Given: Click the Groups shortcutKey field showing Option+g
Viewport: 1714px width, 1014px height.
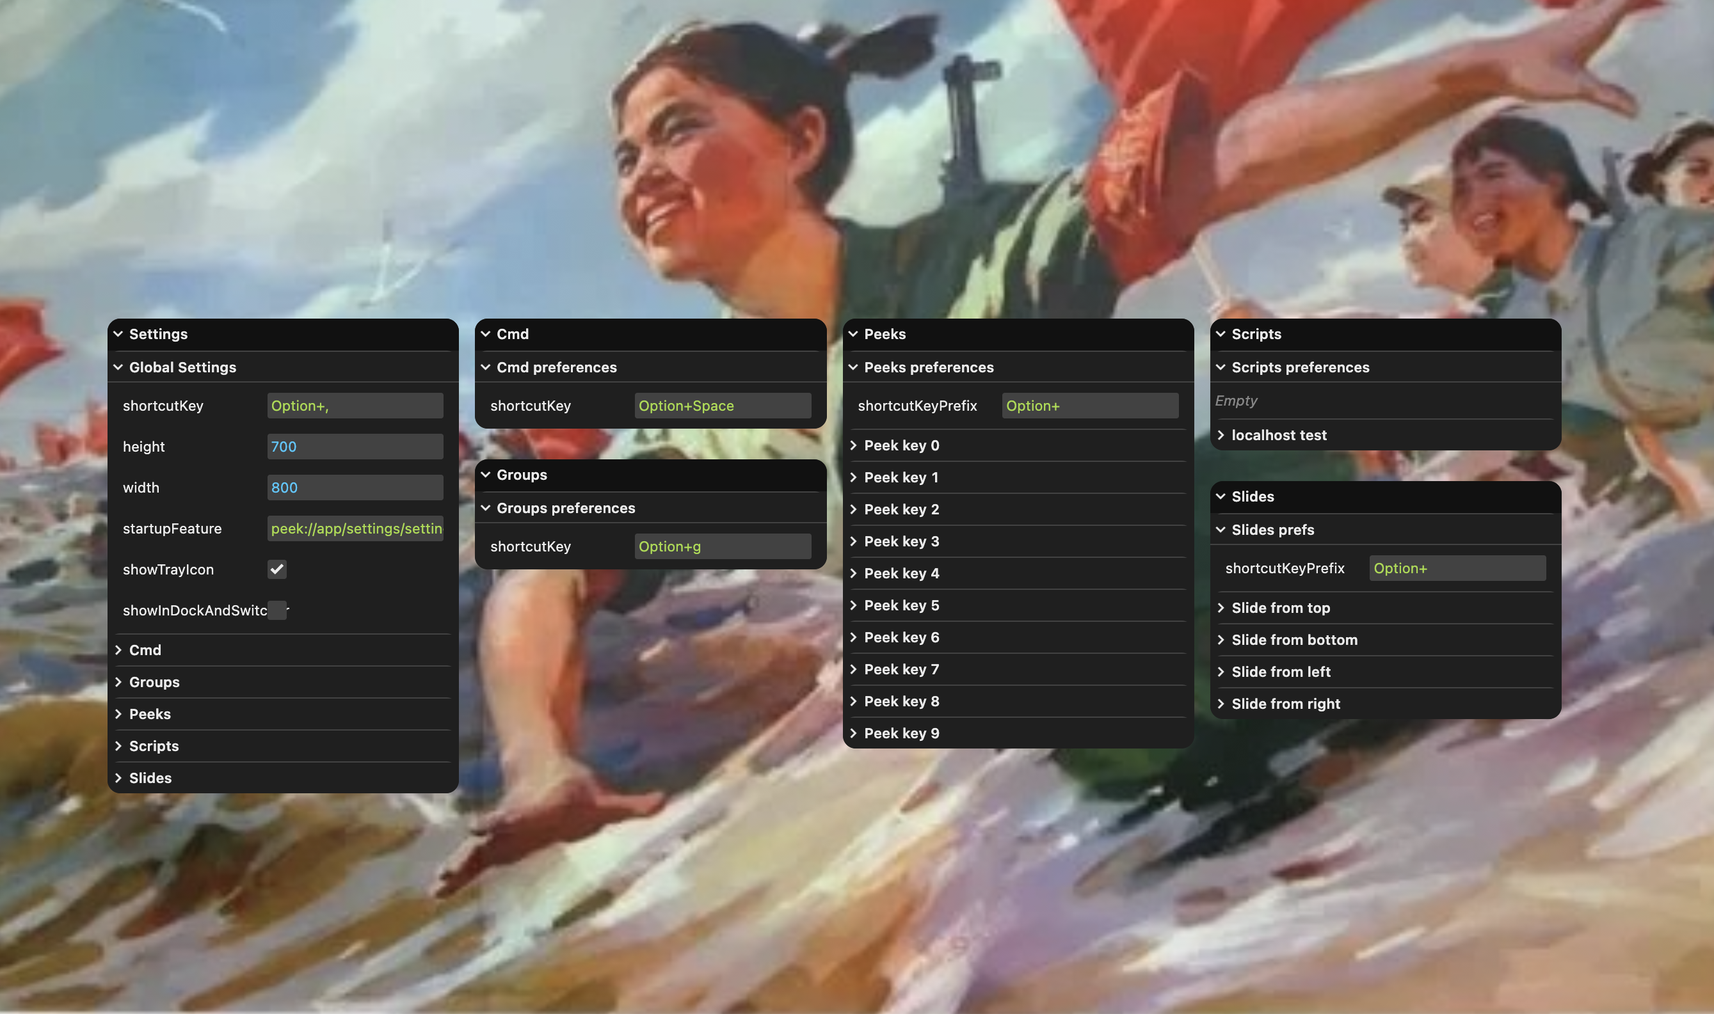Looking at the screenshot, I should 723,546.
